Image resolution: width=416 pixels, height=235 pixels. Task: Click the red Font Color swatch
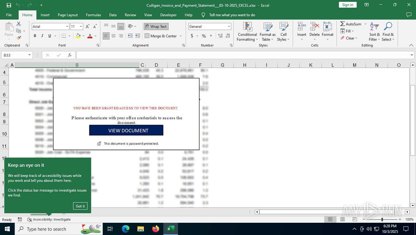click(x=90, y=36)
